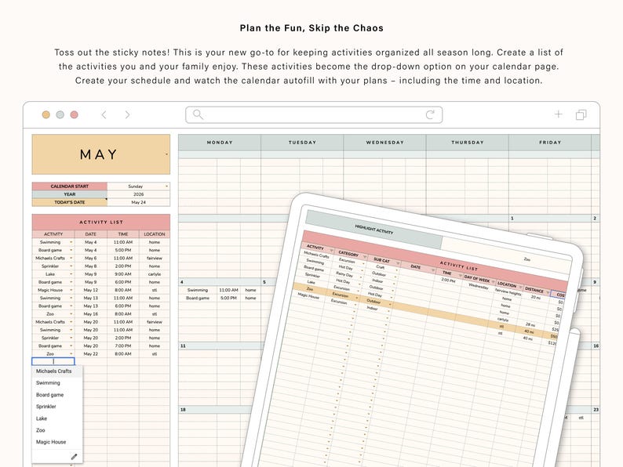
Task: Click the search magnifier icon
Action: [198, 114]
